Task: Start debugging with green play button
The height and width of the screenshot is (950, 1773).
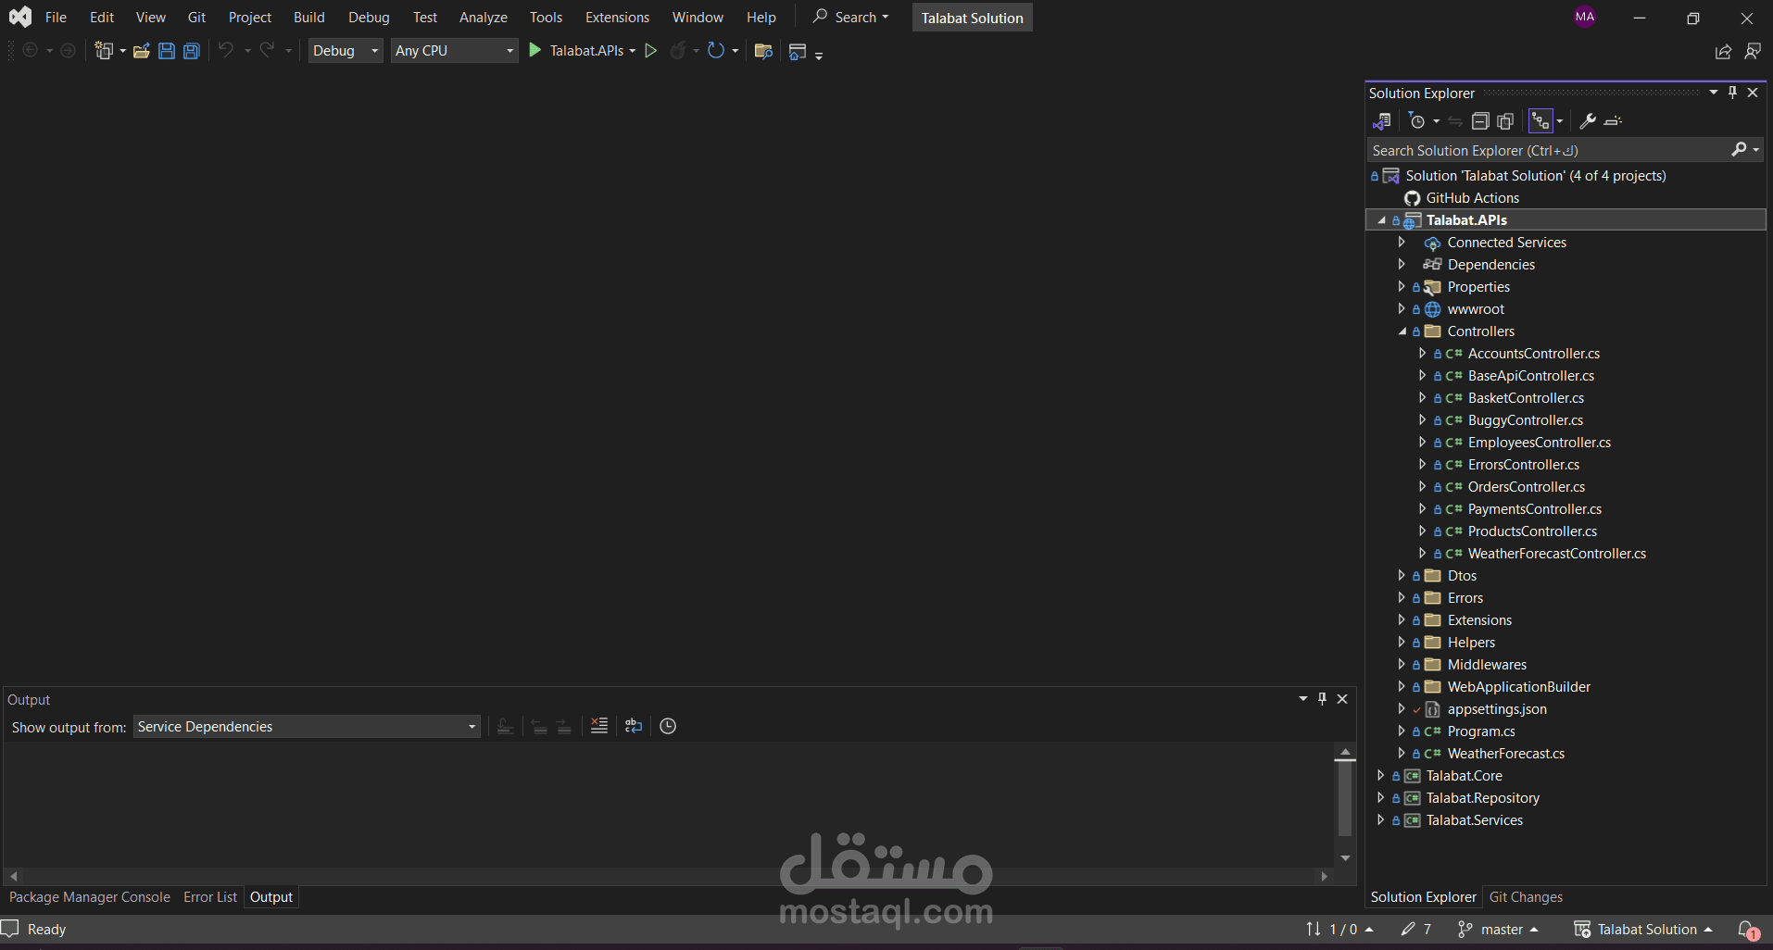Action: pos(534,50)
